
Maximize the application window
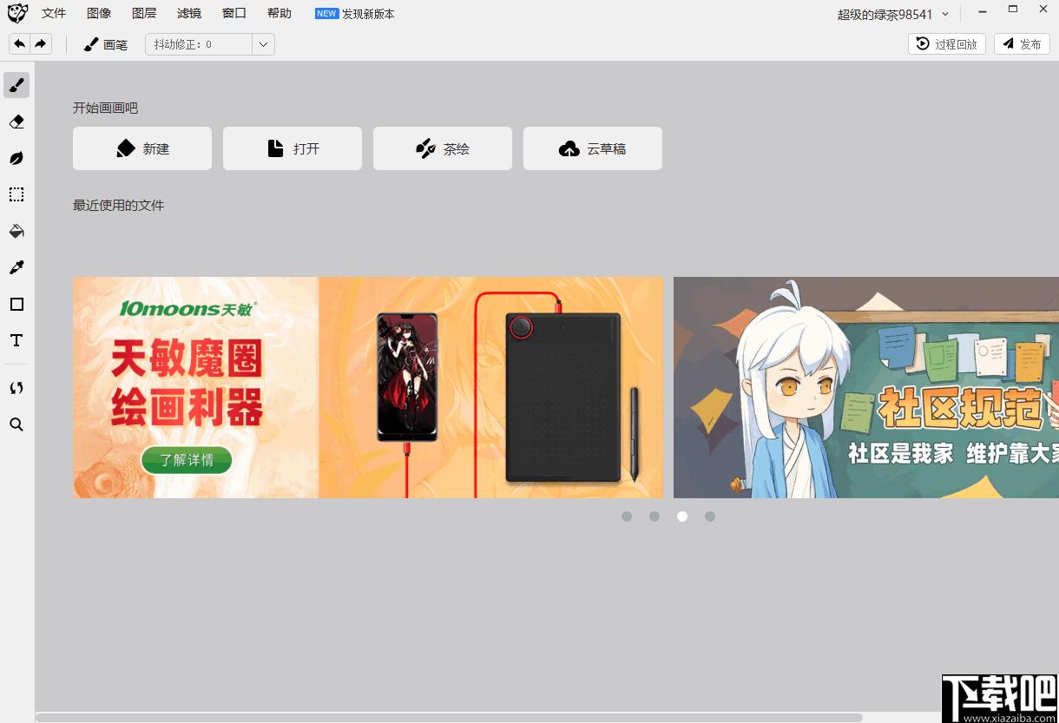tap(1013, 10)
